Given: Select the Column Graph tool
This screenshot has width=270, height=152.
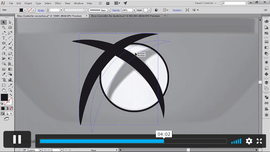Looking at the screenshot, I should point(10,80).
